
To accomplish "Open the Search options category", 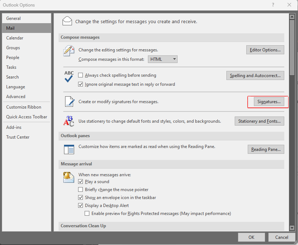I will pos(27,77).
